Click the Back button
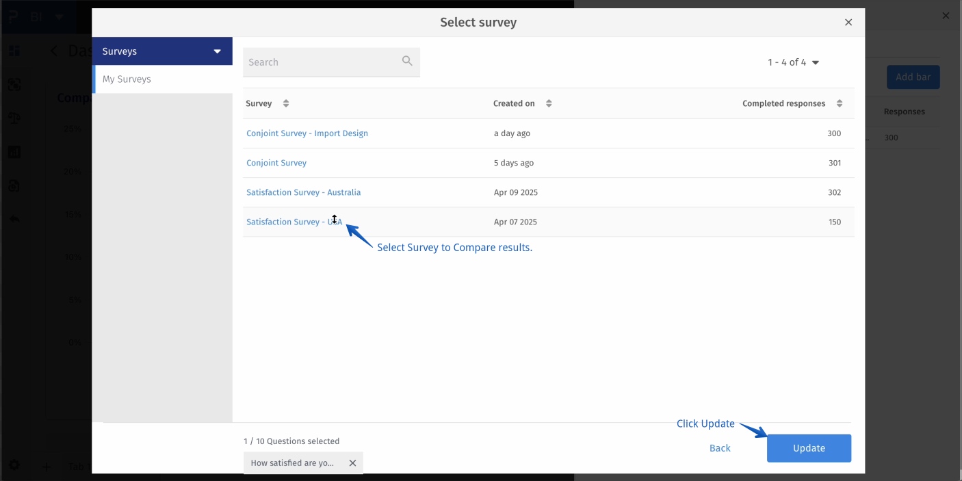Viewport: 962px width, 481px height. click(720, 448)
